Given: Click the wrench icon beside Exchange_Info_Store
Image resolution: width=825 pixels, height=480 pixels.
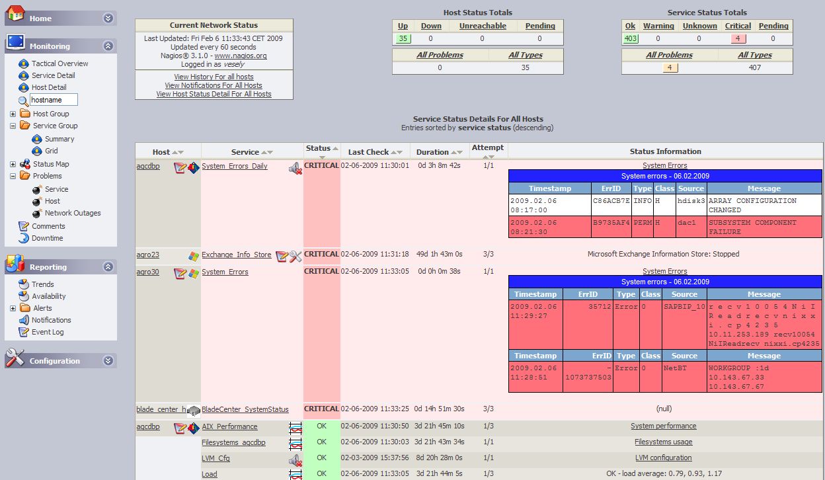Looking at the screenshot, I should [x=295, y=256].
